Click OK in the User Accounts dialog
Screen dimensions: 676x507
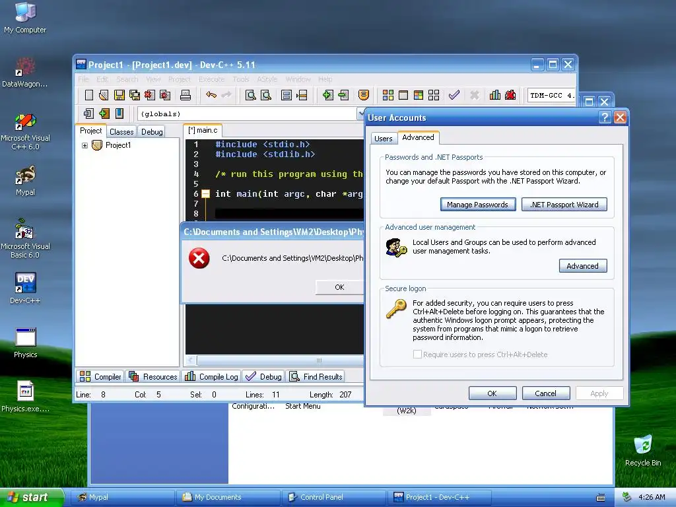coord(492,393)
